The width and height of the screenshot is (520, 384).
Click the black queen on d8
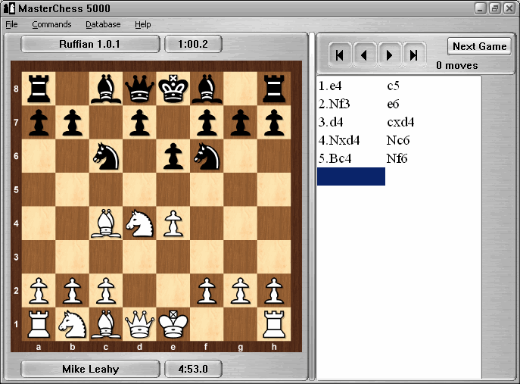coord(140,88)
